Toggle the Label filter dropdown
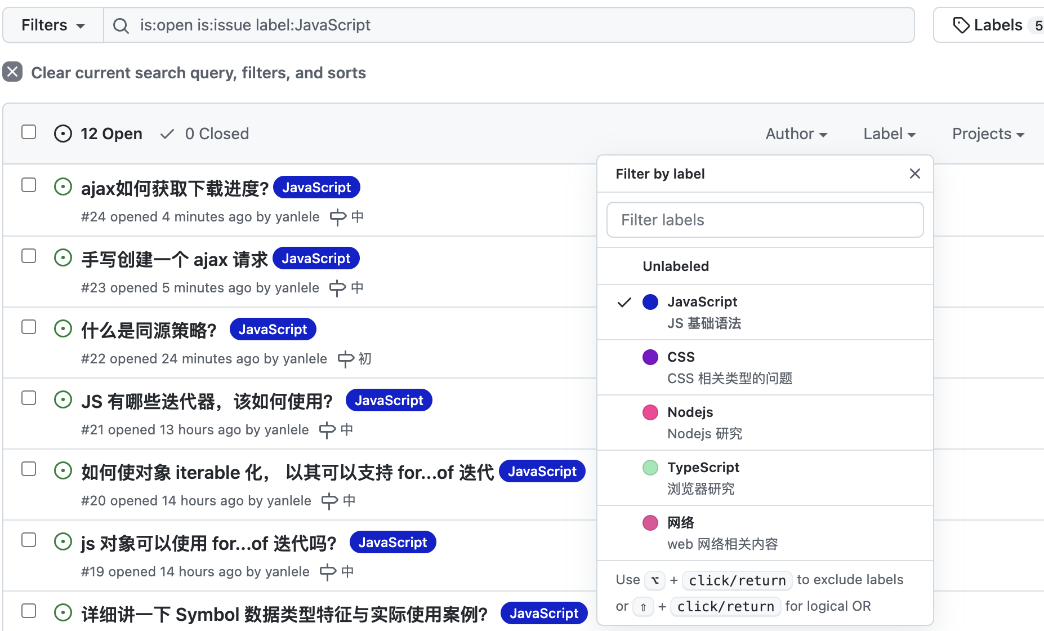The image size is (1044, 631). 890,134
